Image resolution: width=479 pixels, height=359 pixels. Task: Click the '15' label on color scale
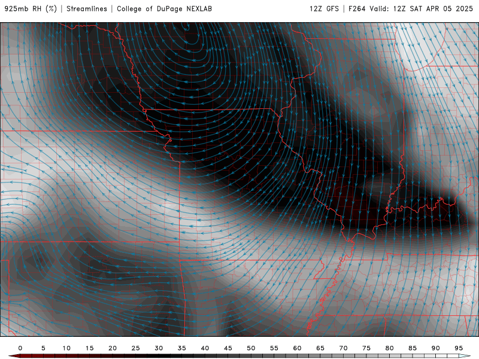(x=89, y=348)
